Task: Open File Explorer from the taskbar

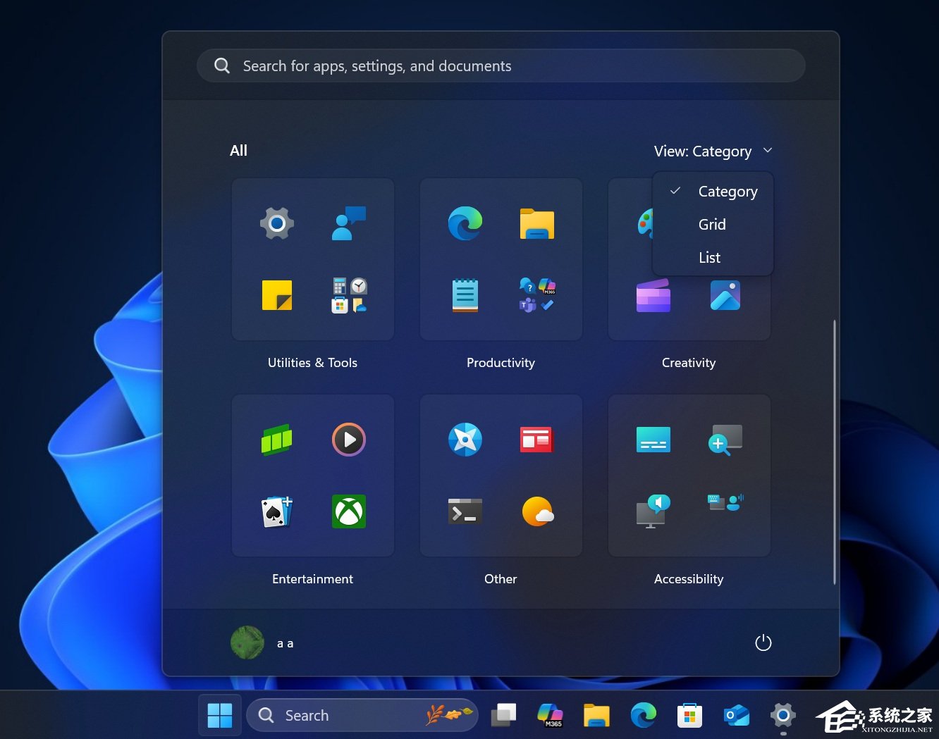Action: pos(596,716)
